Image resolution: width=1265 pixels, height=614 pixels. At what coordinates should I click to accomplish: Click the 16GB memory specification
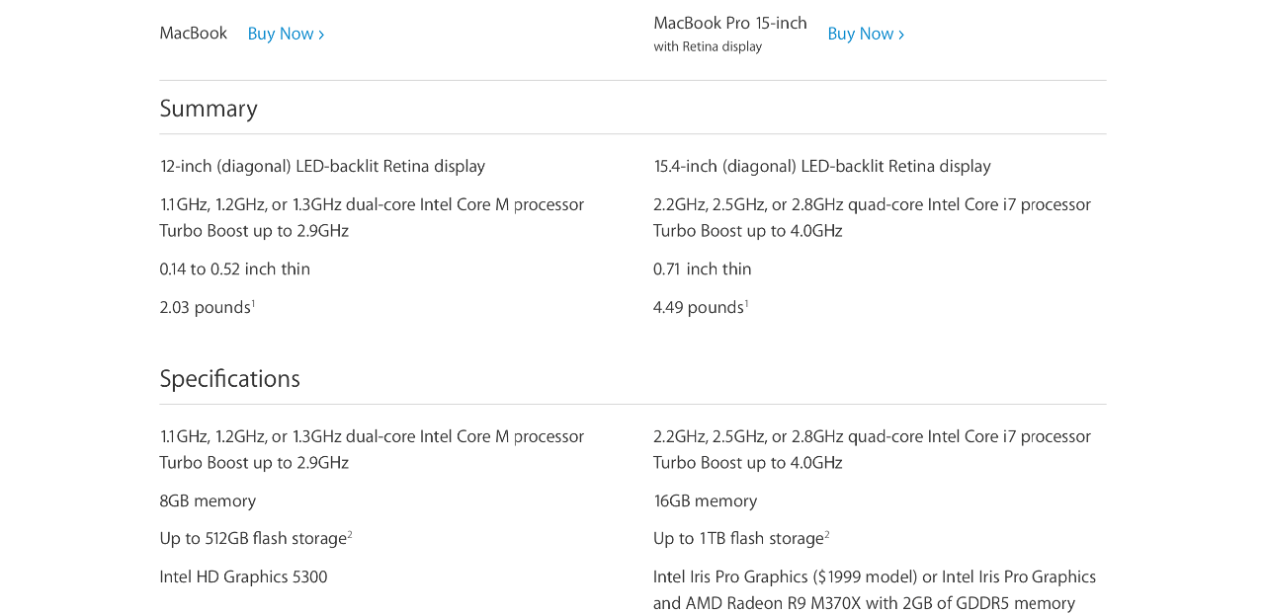tap(706, 501)
